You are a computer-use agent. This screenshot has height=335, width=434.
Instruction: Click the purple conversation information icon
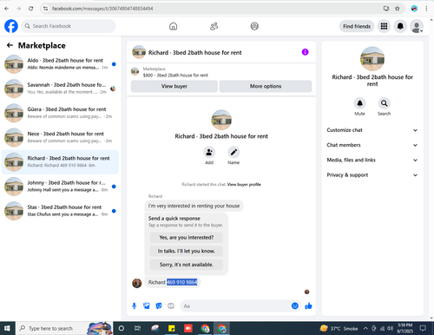305,52
